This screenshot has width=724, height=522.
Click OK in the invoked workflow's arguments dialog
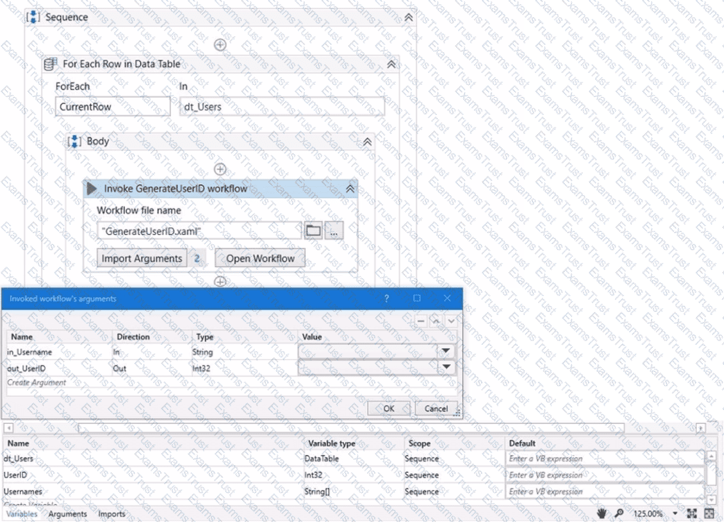point(388,409)
